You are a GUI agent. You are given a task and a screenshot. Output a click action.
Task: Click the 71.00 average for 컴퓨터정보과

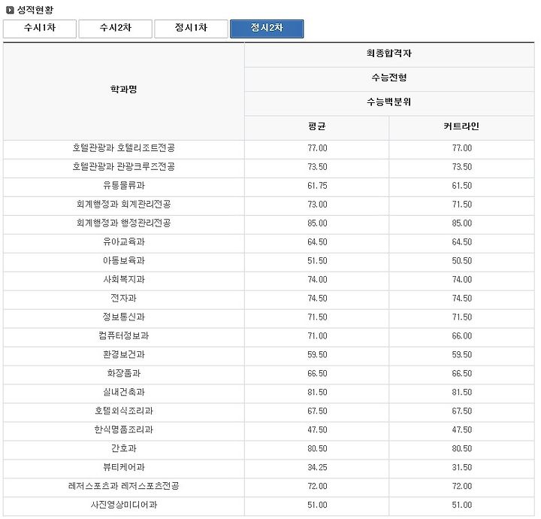tap(317, 336)
